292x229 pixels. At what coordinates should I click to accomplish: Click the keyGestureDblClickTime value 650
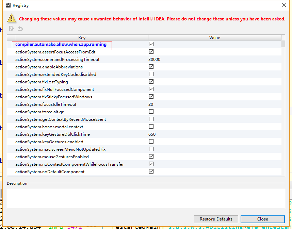tap(152, 134)
